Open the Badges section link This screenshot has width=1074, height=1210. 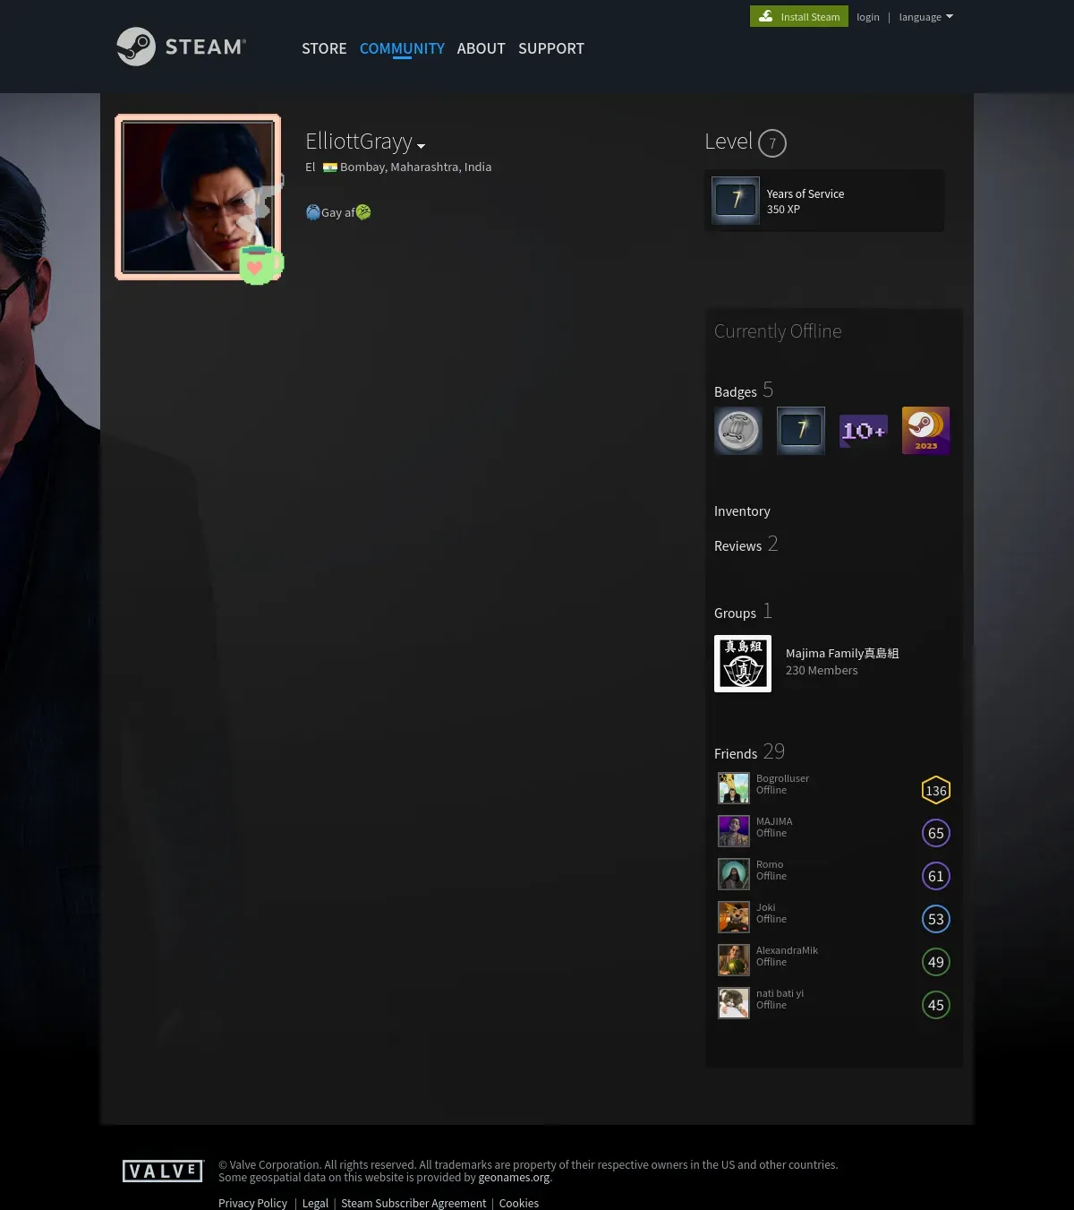(x=744, y=390)
